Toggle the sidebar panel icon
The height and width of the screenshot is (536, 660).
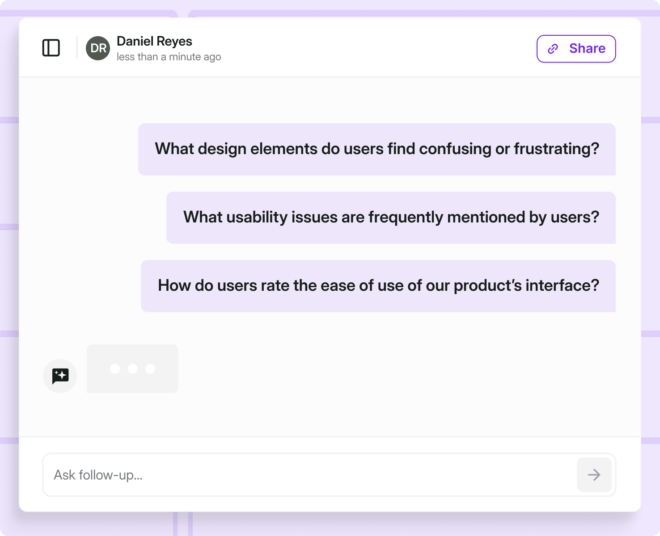51,48
